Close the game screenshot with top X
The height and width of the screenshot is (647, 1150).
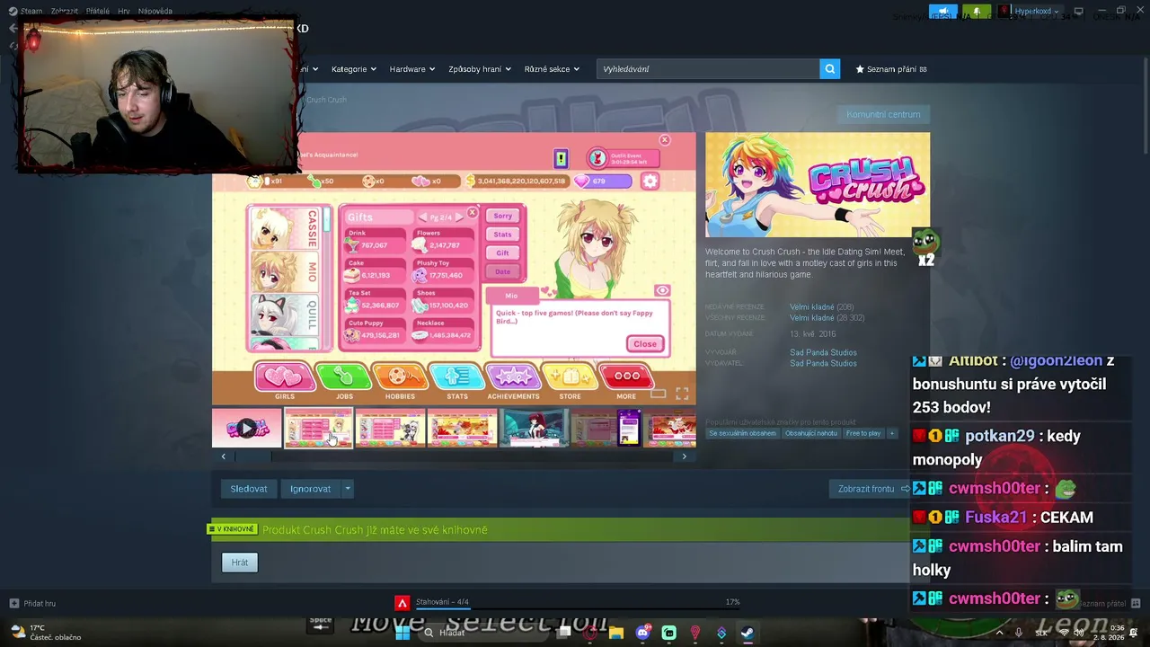click(664, 140)
